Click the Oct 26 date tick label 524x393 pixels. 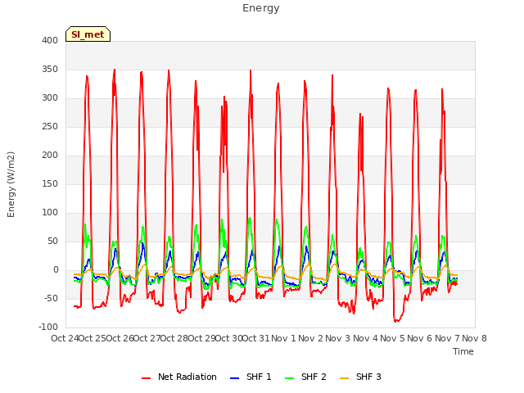coord(120,338)
